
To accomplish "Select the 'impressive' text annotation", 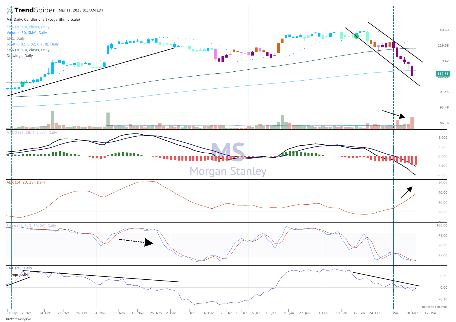I will [20, 275].
